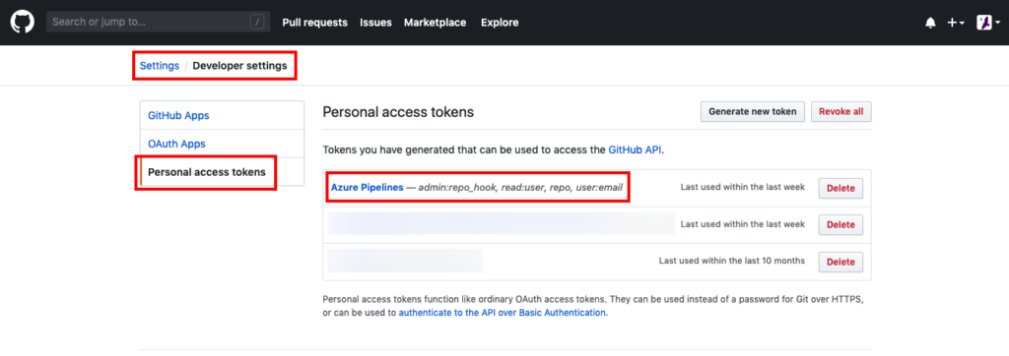The image size is (1009, 356).
Task: Focus the Search or jump to field
Action: click(x=159, y=22)
